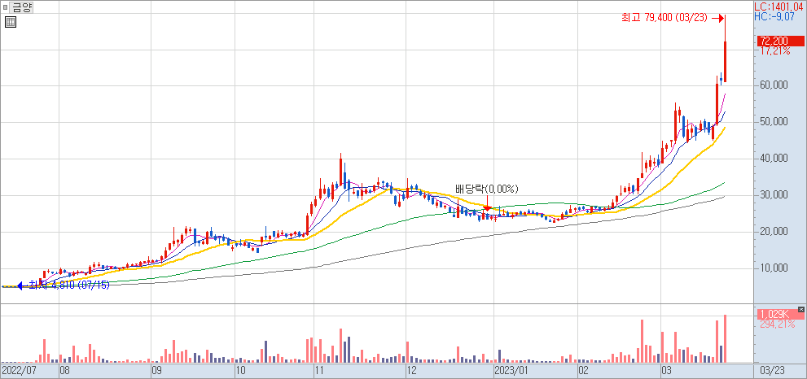807x379 pixels.
Task: Click the 09 month axis label
Action: pyautogui.click(x=156, y=370)
